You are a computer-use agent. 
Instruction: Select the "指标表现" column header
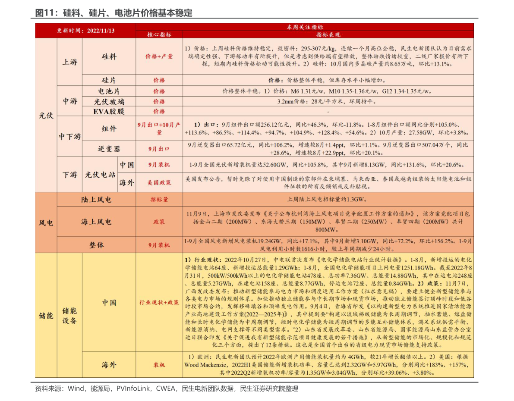[x=328, y=34]
